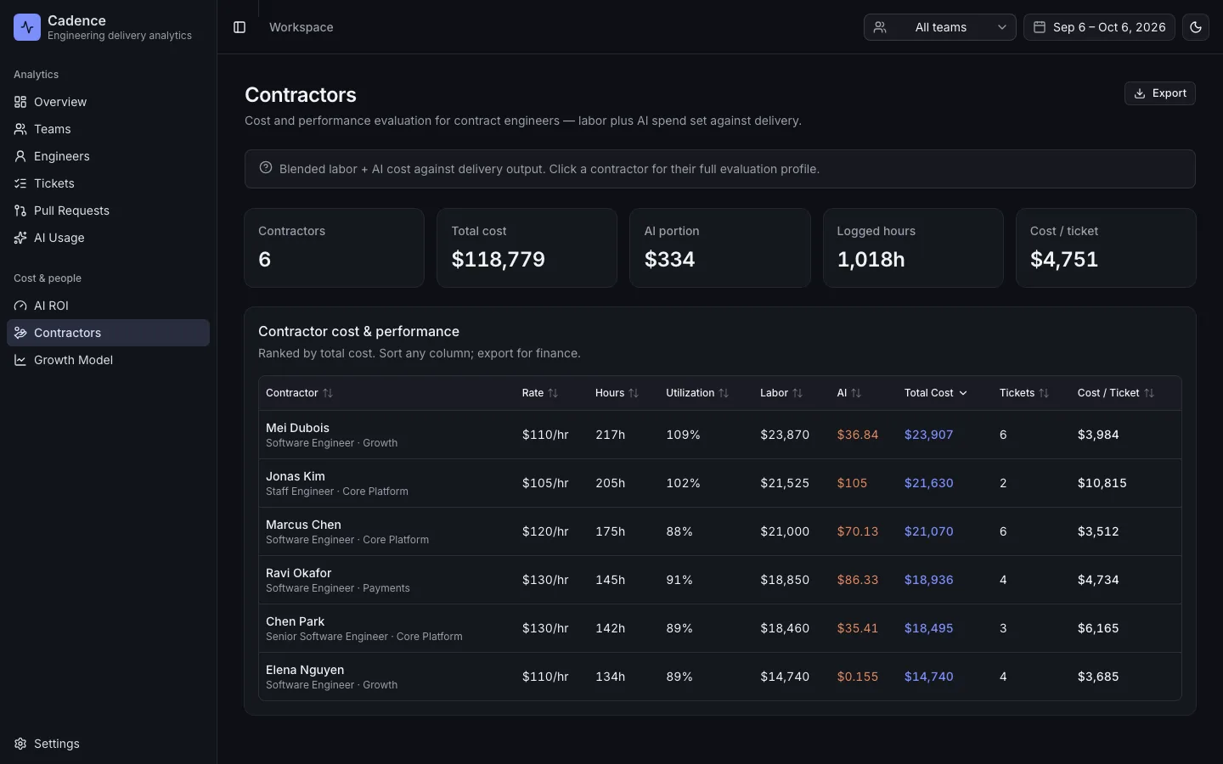Open the AI Usage page
The height and width of the screenshot is (764, 1223).
pyautogui.click(x=108, y=238)
